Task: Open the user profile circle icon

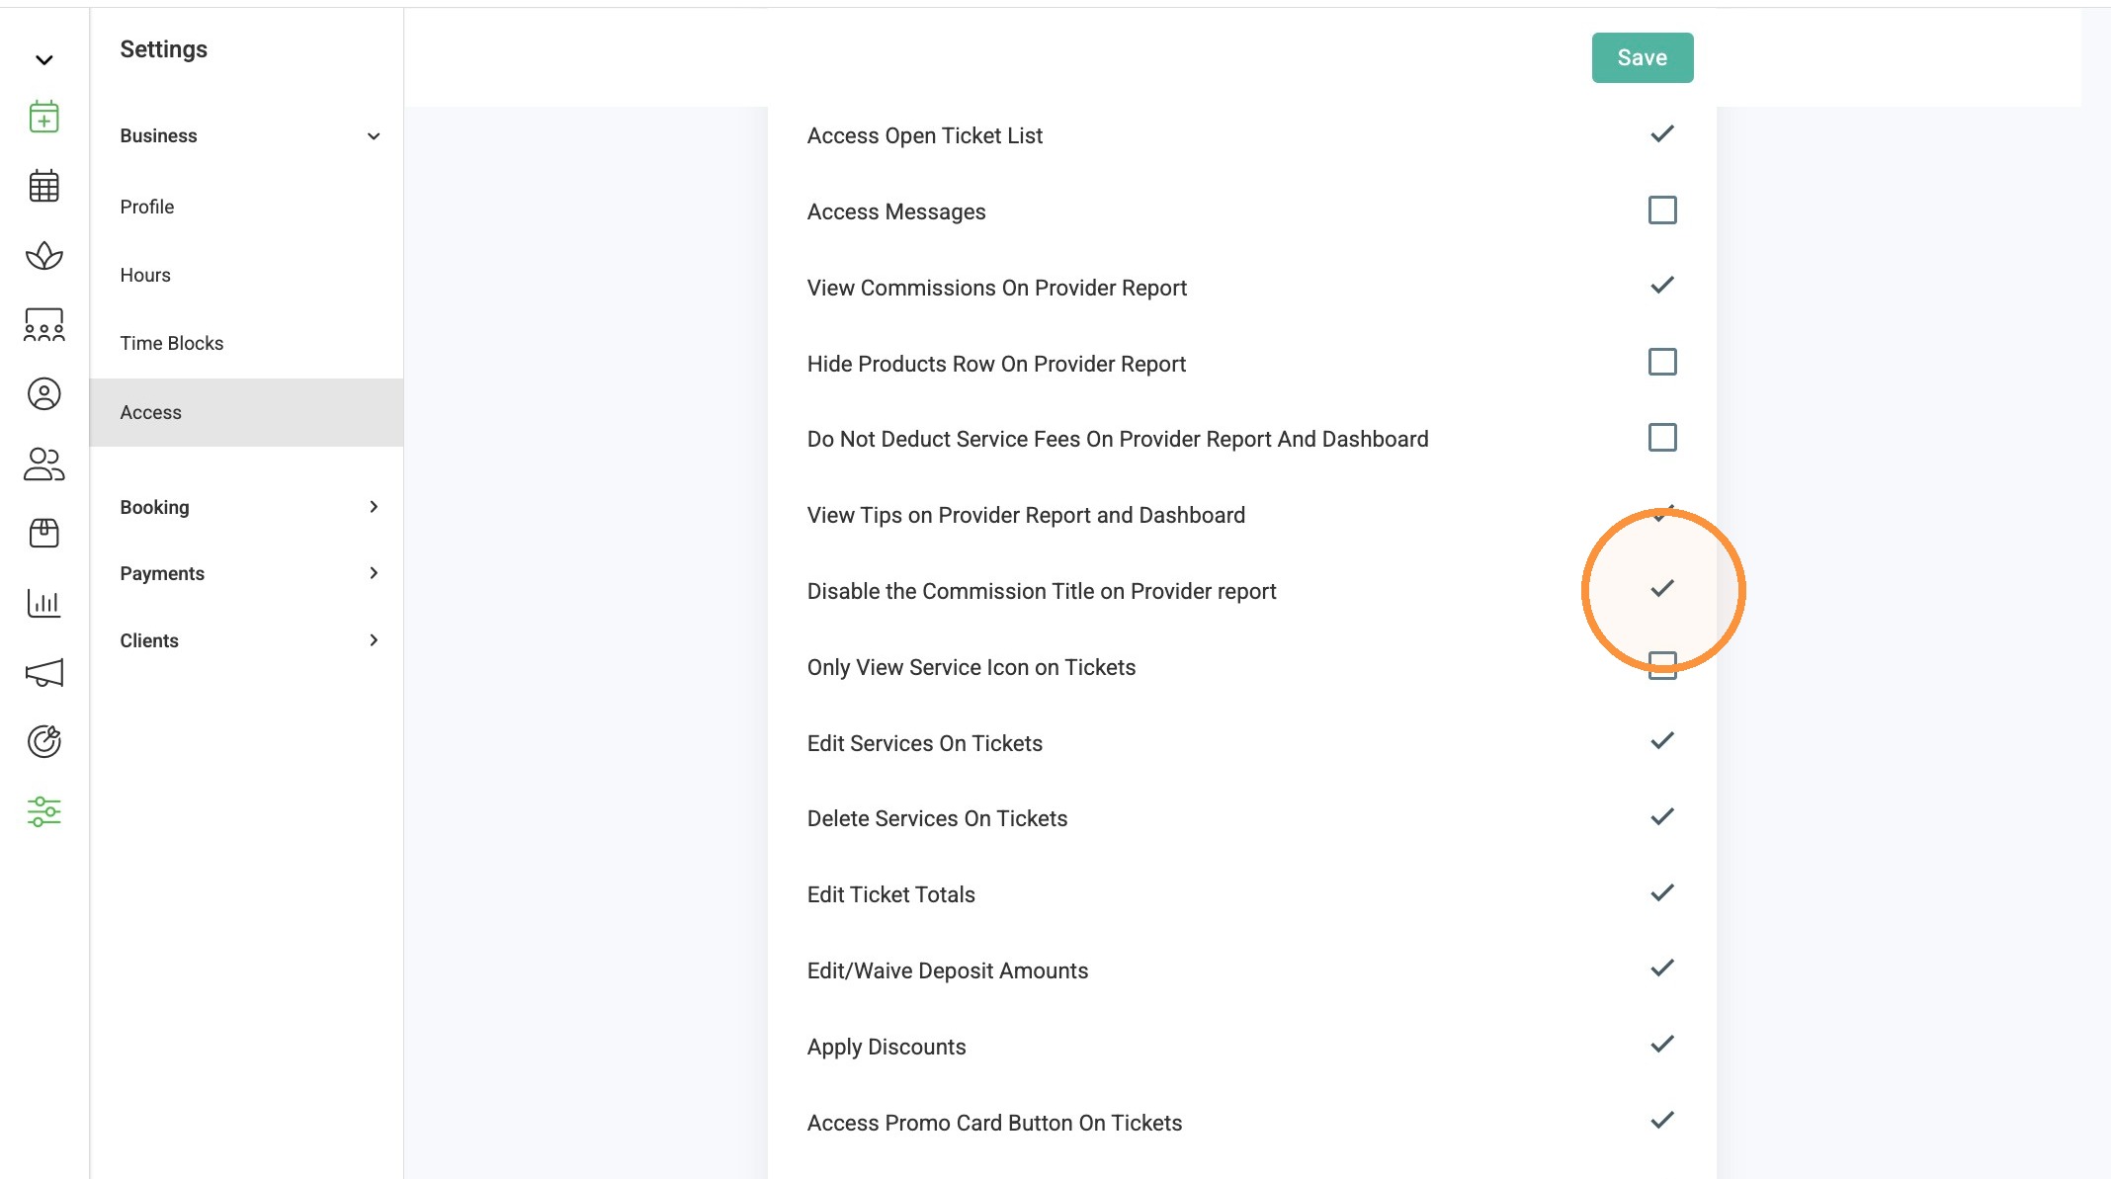Action: (43, 394)
